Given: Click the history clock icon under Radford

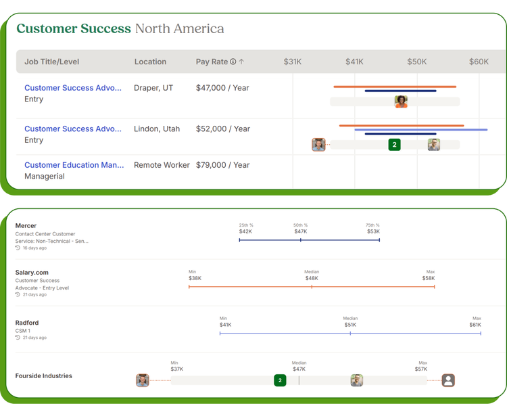Looking at the screenshot, I should (18, 338).
